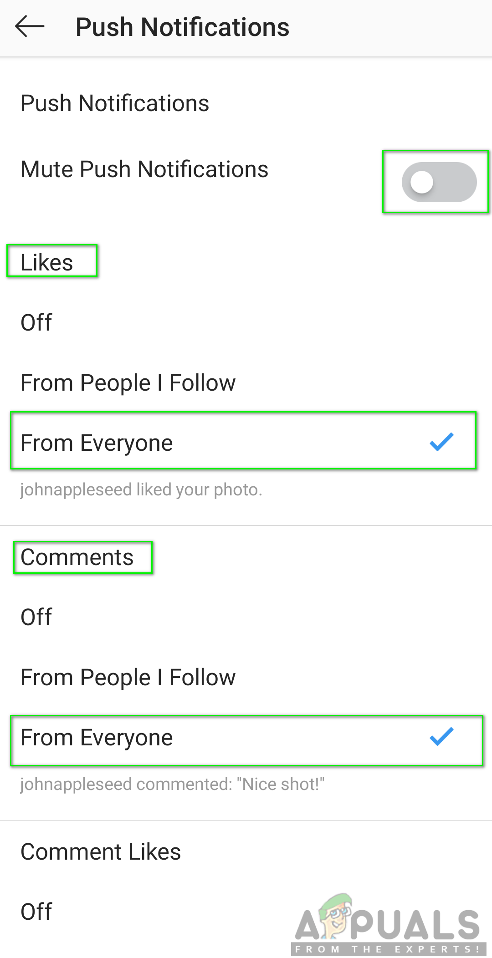Choose From People I Follow for Likes

[x=128, y=382]
